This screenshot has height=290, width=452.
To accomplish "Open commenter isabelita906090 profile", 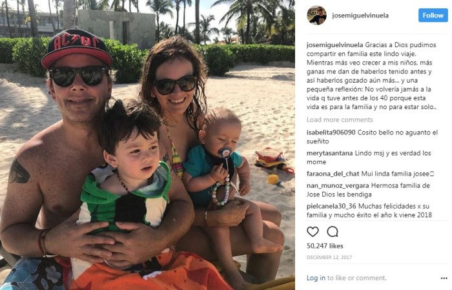I will (331, 132).
